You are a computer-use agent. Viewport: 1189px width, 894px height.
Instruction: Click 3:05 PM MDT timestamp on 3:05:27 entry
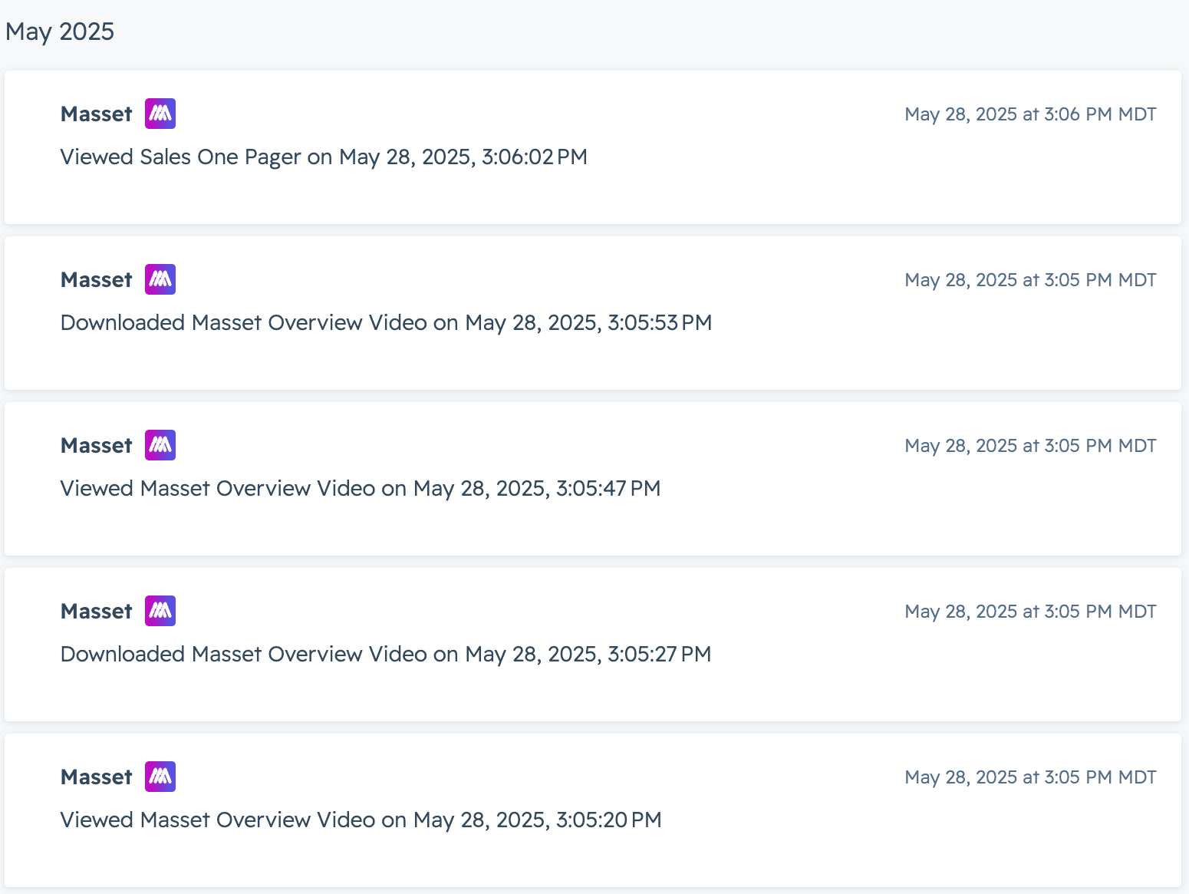click(1030, 612)
